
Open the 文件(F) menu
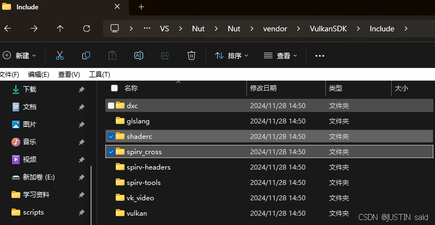pyautogui.click(x=9, y=74)
